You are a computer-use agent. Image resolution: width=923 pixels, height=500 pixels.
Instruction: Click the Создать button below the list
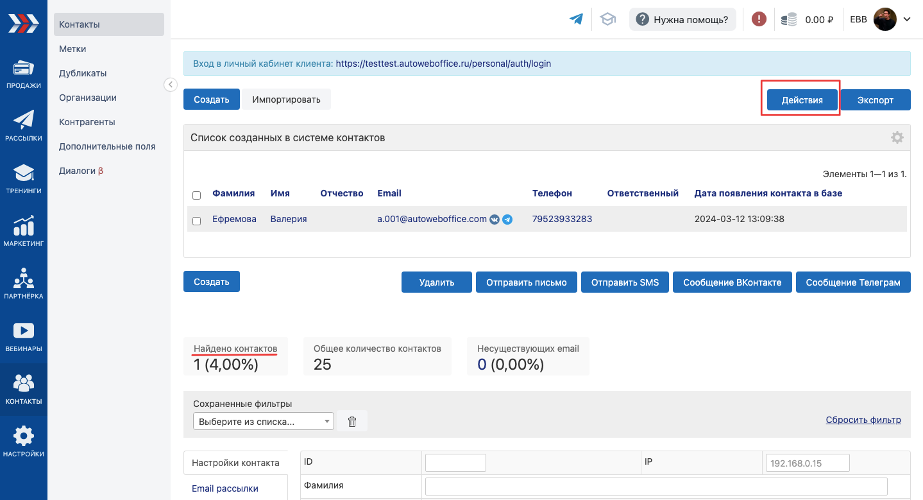coord(212,282)
